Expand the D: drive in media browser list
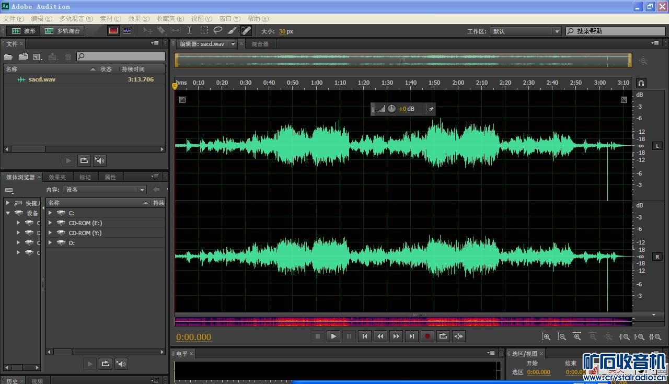The image size is (670, 384). pyautogui.click(x=50, y=242)
